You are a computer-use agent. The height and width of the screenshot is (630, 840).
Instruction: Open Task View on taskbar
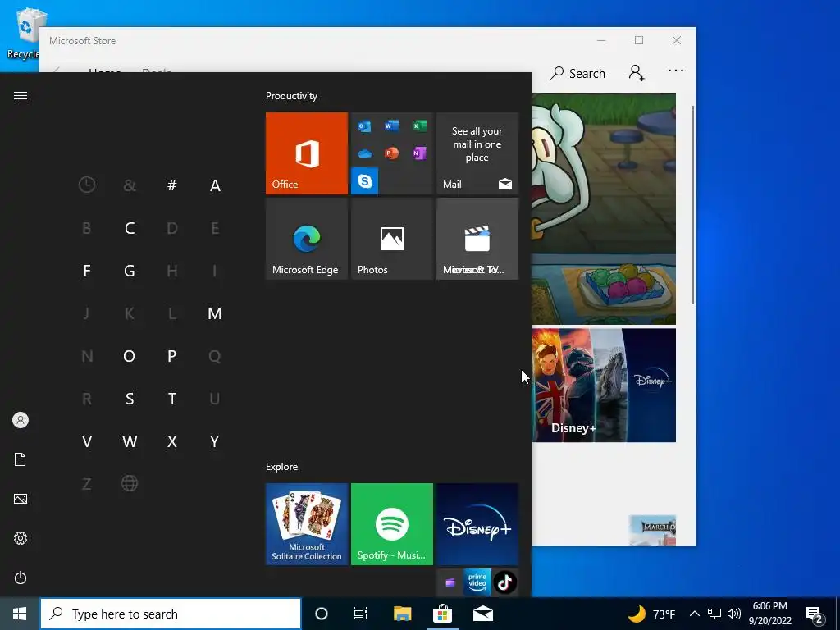coord(361,614)
